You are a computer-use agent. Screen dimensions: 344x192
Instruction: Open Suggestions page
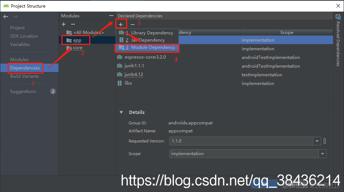point(23,91)
